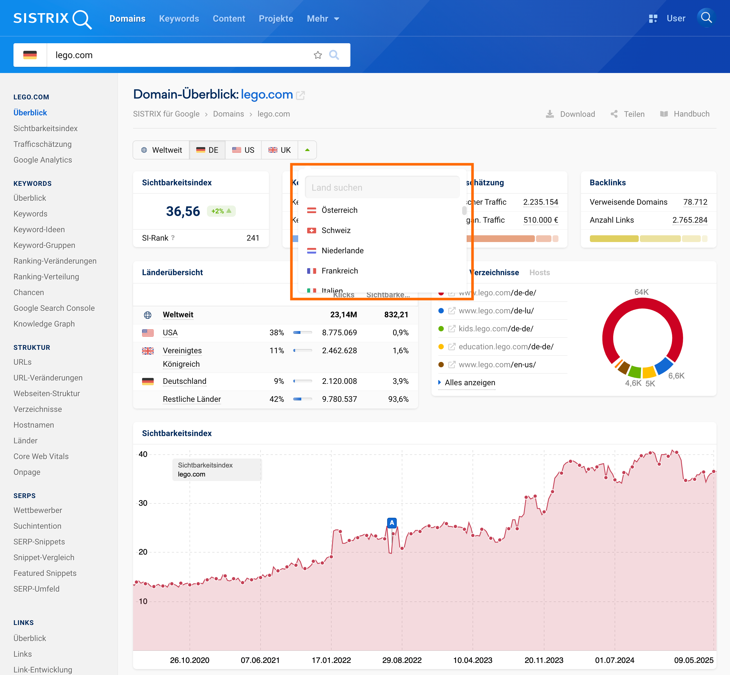Open the Keywords top navigation item

coord(179,19)
